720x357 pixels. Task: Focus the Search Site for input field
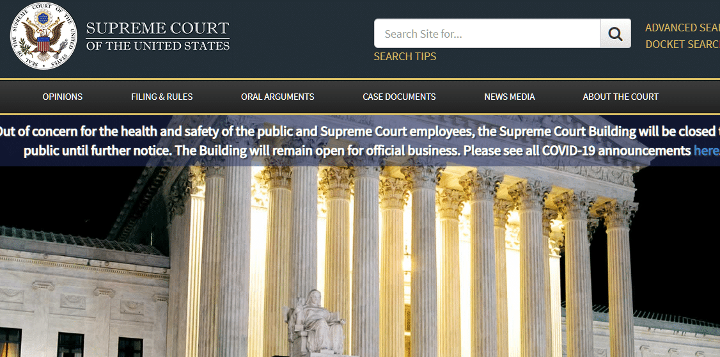487,33
